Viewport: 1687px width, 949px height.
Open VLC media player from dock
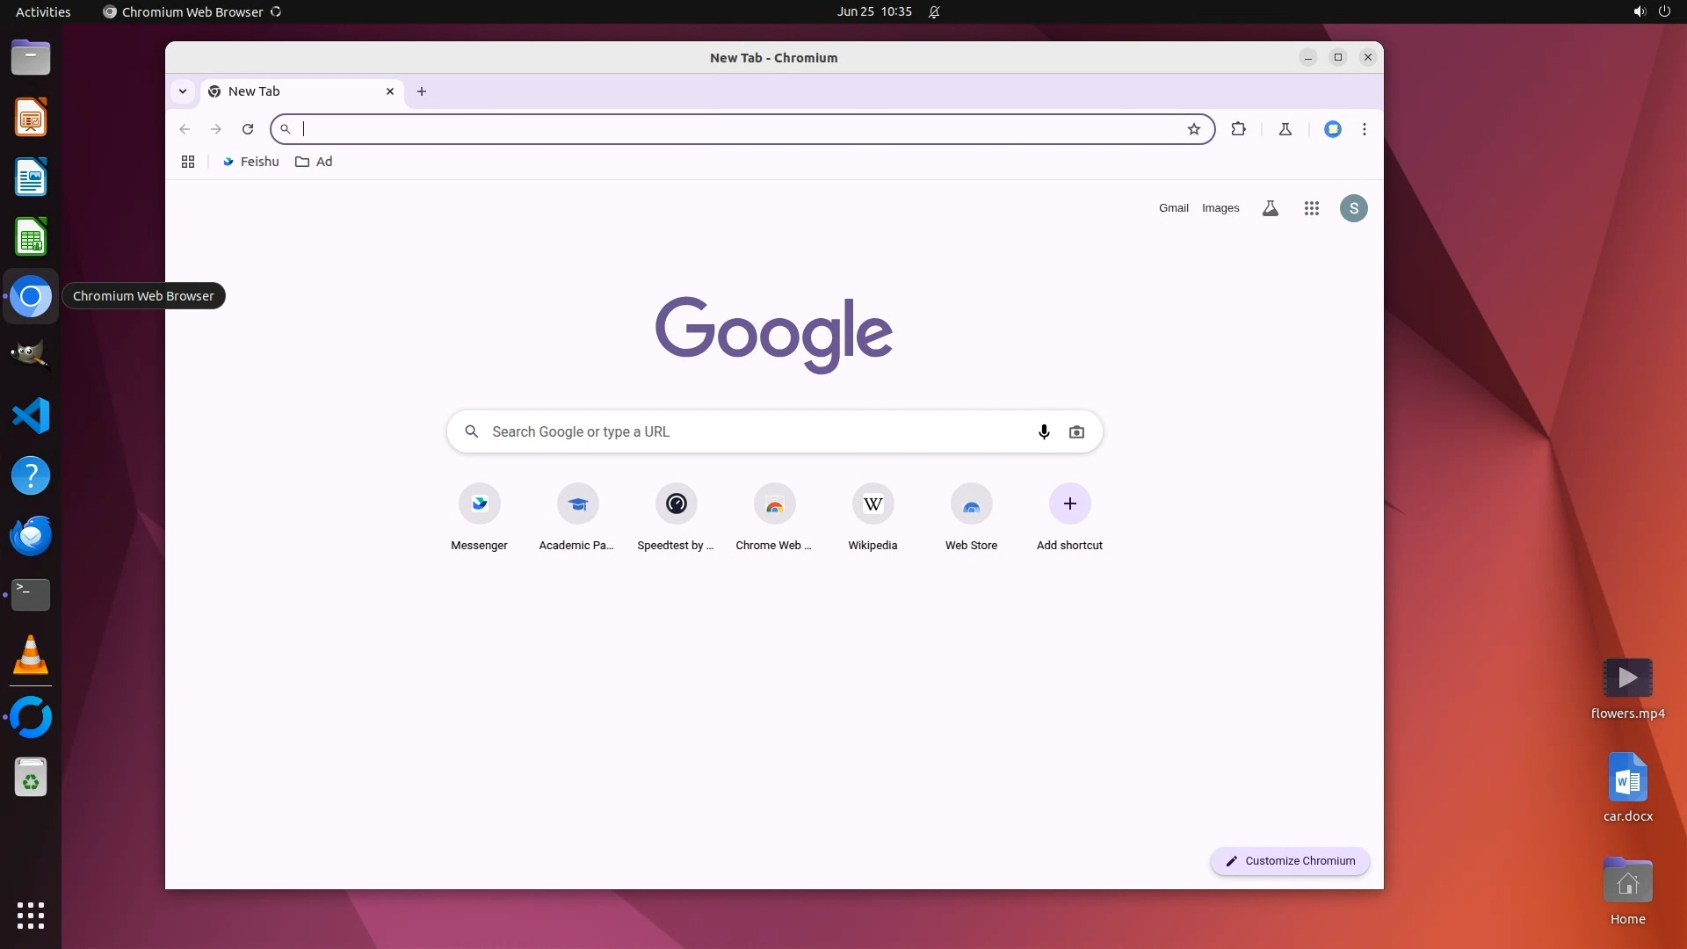tap(31, 656)
